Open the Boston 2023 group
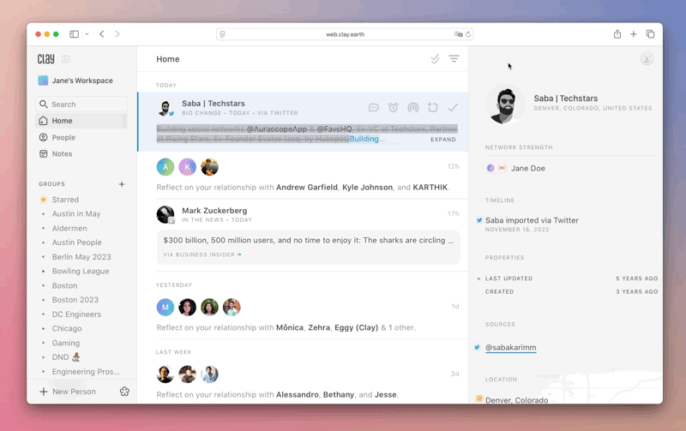The width and height of the screenshot is (686, 431). [x=75, y=300]
